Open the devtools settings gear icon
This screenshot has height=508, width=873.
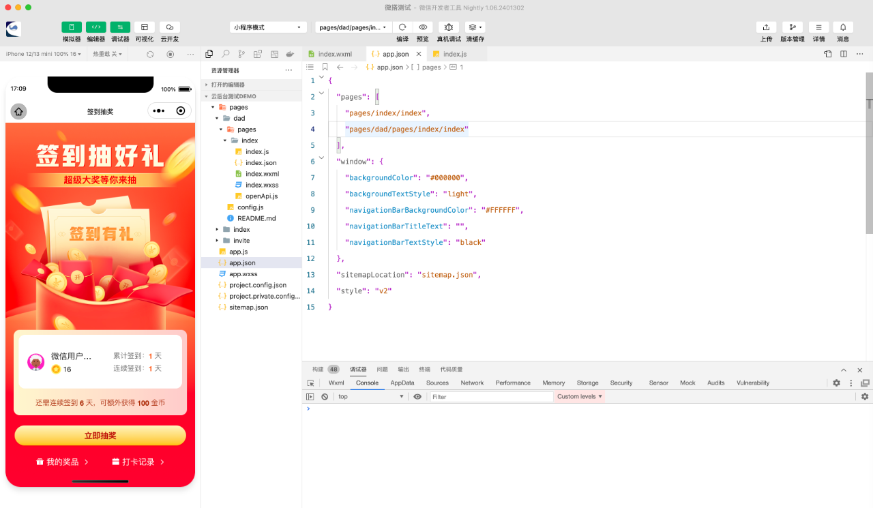tap(837, 383)
